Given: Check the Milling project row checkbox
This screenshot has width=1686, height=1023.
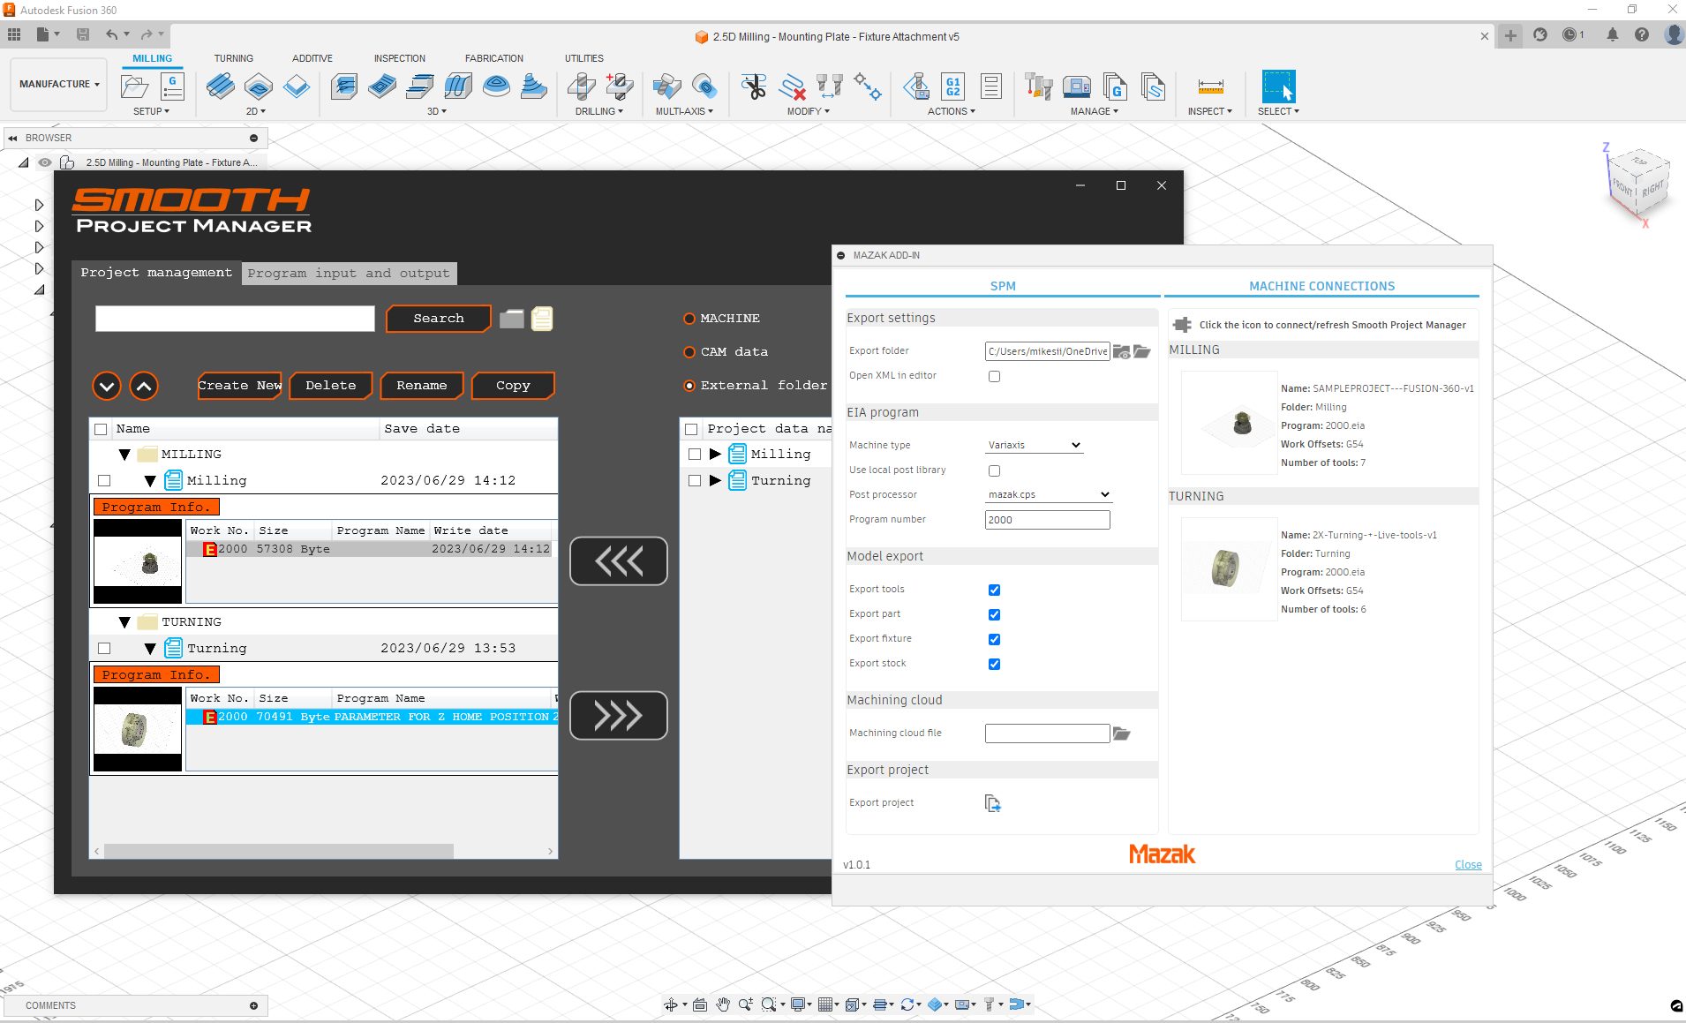Looking at the screenshot, I should (104, 481).
